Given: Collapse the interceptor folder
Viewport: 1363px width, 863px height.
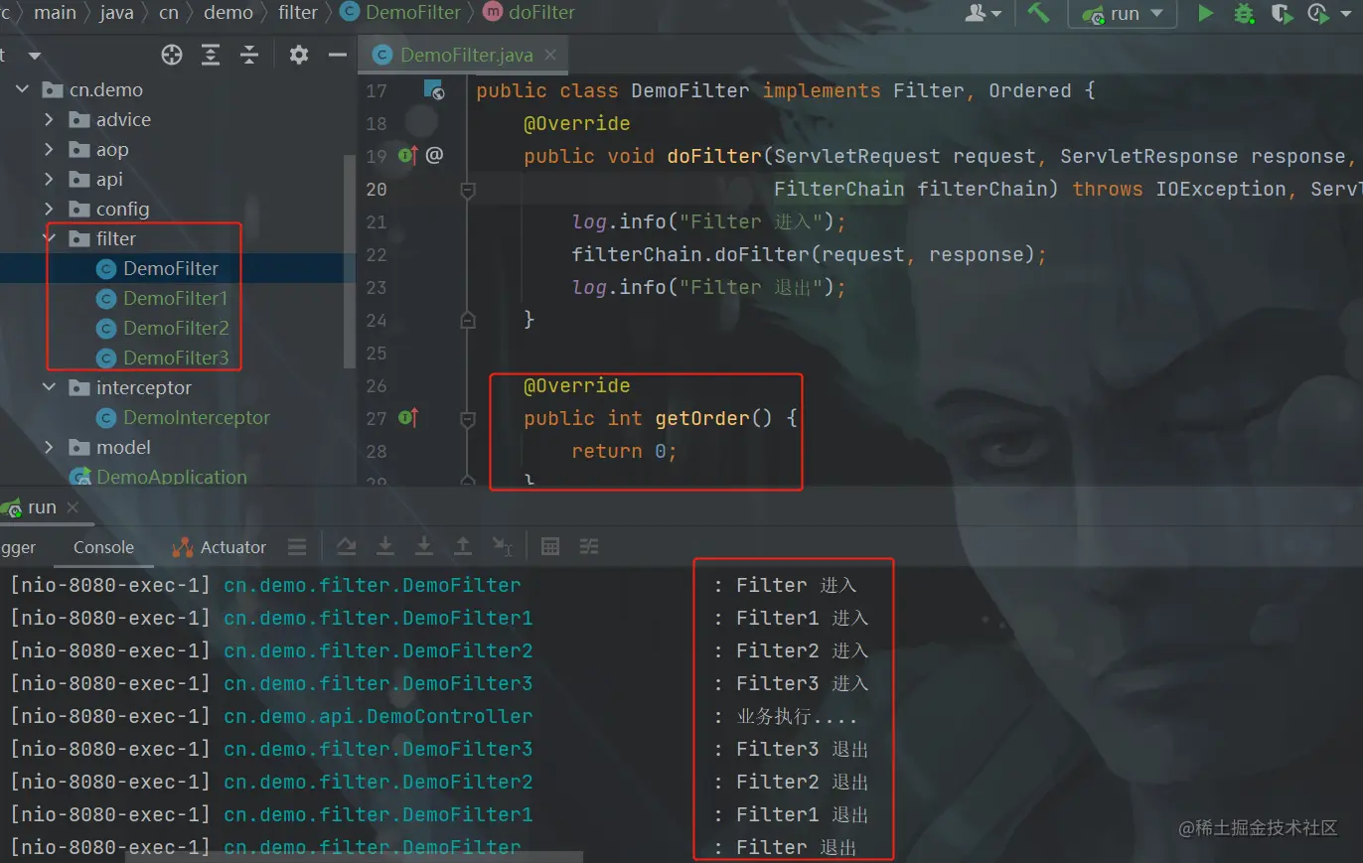Looking at the screenshot, I should [49, 387].
